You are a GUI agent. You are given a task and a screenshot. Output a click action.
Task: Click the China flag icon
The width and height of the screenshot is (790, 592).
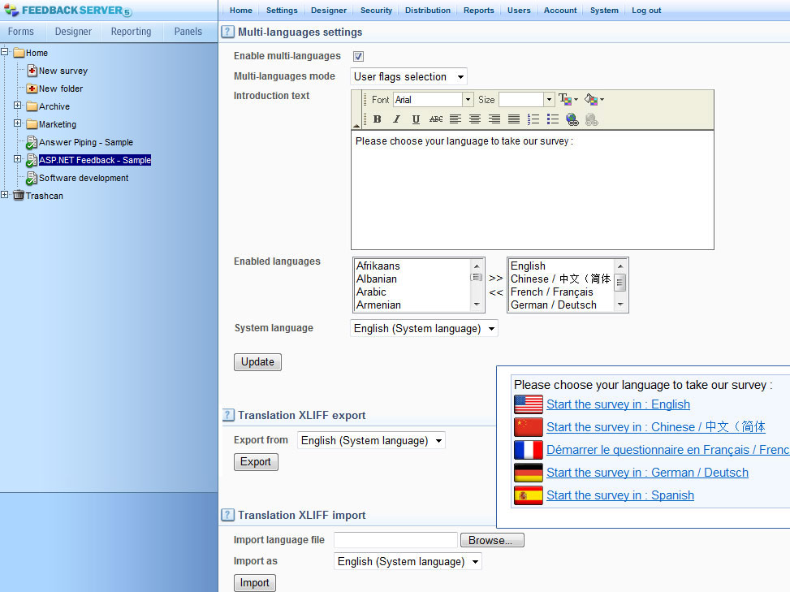(528, 427)
